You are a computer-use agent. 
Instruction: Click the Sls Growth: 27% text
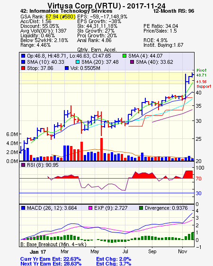(x=96, y=31)
